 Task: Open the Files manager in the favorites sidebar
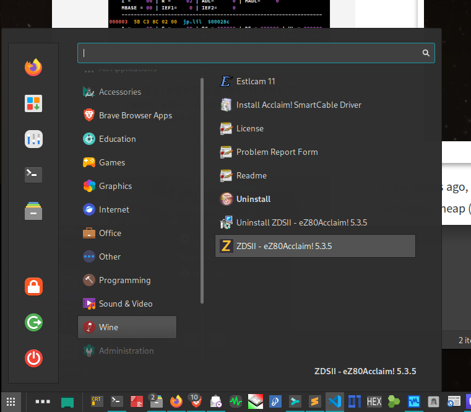click(x=33, y=211)
